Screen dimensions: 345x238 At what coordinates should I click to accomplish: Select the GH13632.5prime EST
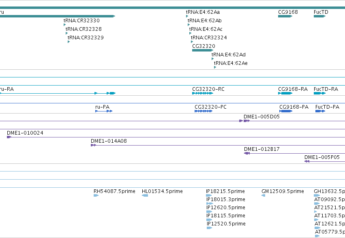[317, 195]
